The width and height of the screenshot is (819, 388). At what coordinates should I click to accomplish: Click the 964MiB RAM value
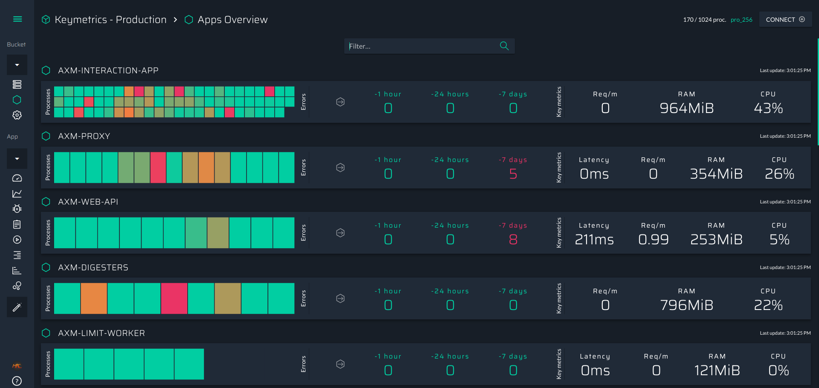click(687, 108)
